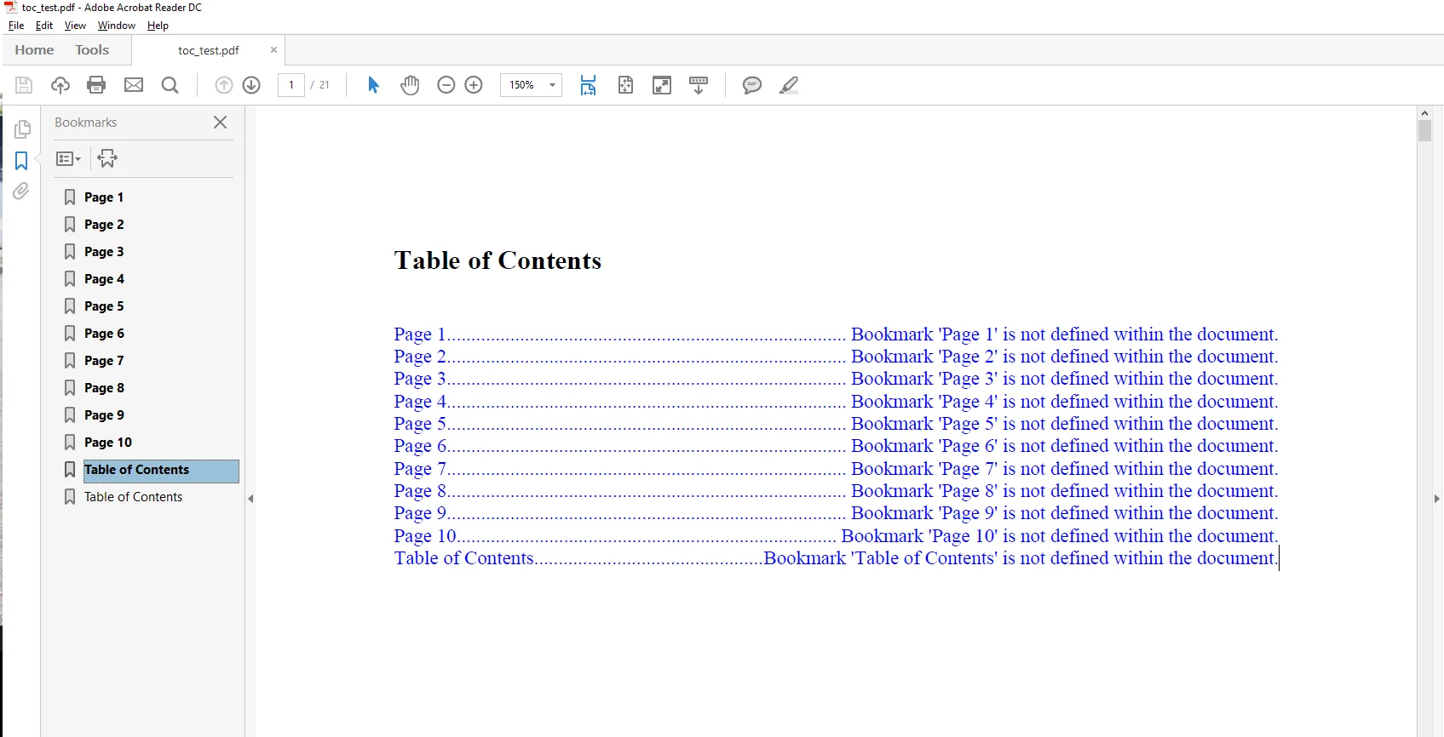Open the Attachments paperclip panel
The height and width of the screenshot is (737, 1444).
pos(21,191)
